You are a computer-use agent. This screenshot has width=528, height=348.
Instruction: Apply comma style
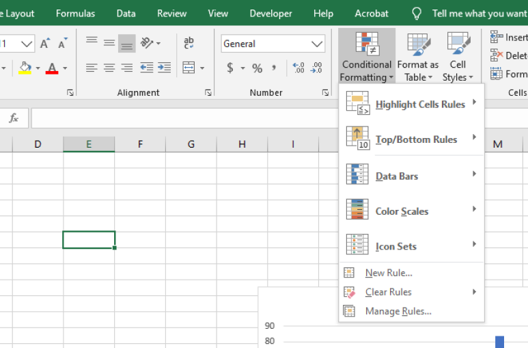tap(274, 68)
